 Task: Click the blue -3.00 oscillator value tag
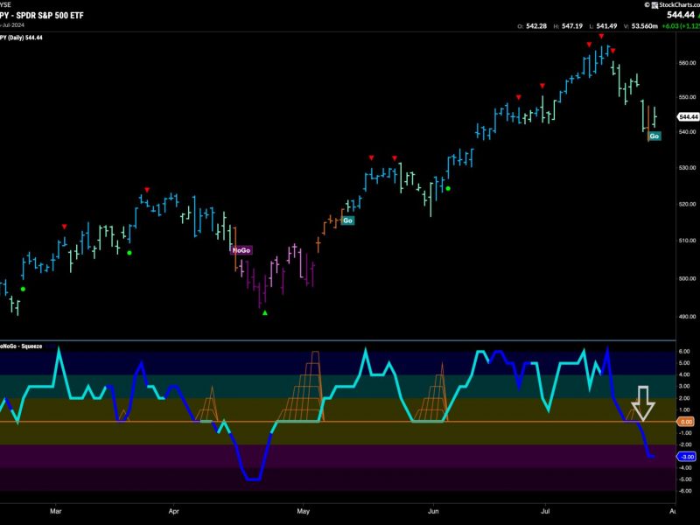[x=686, y=457]
